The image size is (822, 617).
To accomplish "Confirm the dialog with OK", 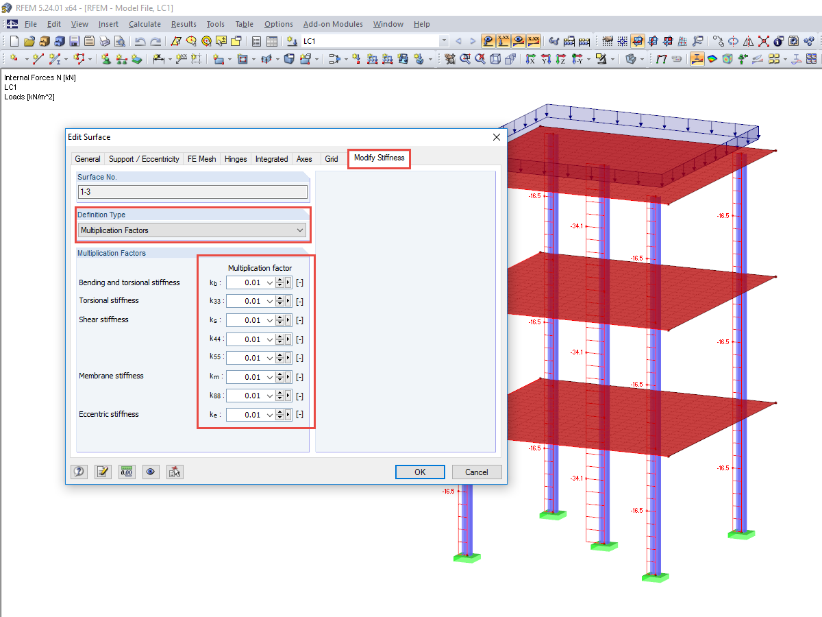I will click(420, 472).
